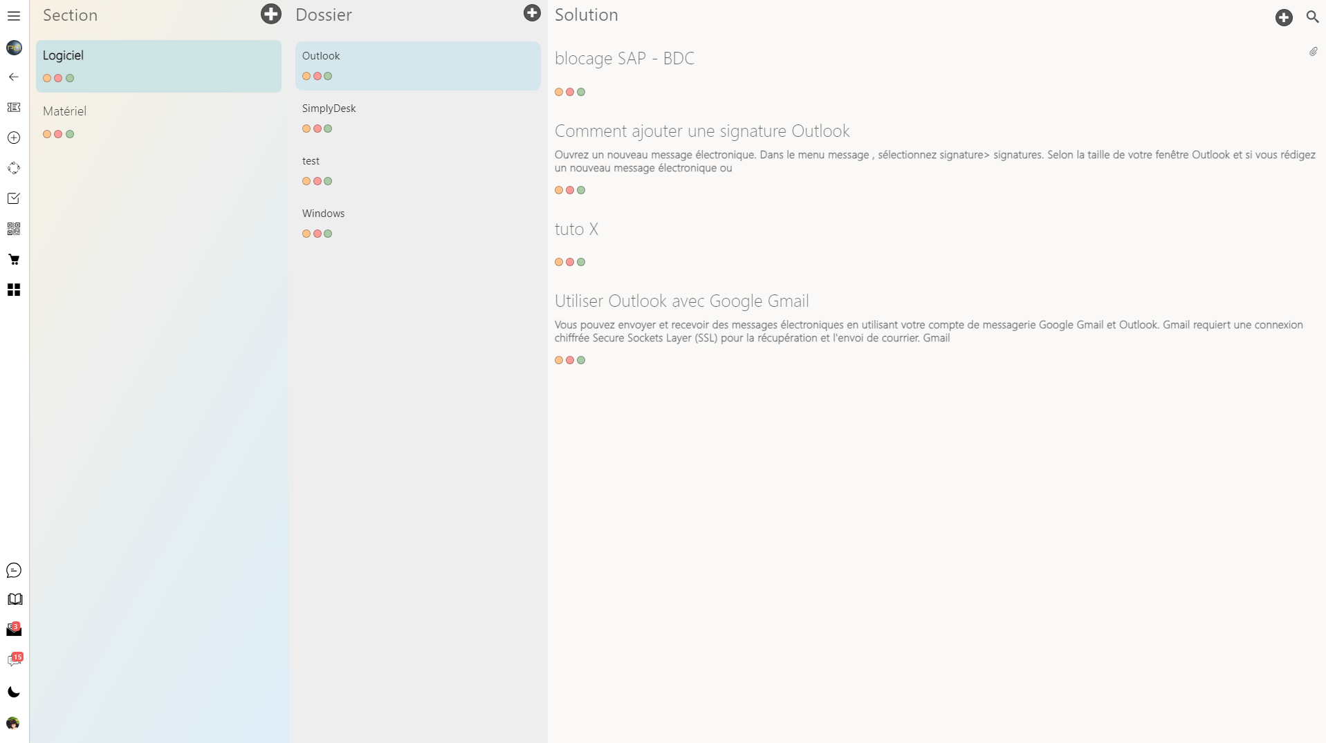The height and width of the screenshot is (743, 1326).
Task: Open the SimplyDesk dossier
Action: [x=329, y=109]
